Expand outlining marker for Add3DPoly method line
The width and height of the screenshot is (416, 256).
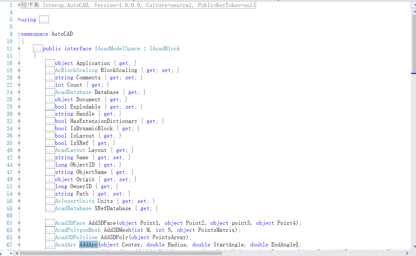tap(19, 237)
